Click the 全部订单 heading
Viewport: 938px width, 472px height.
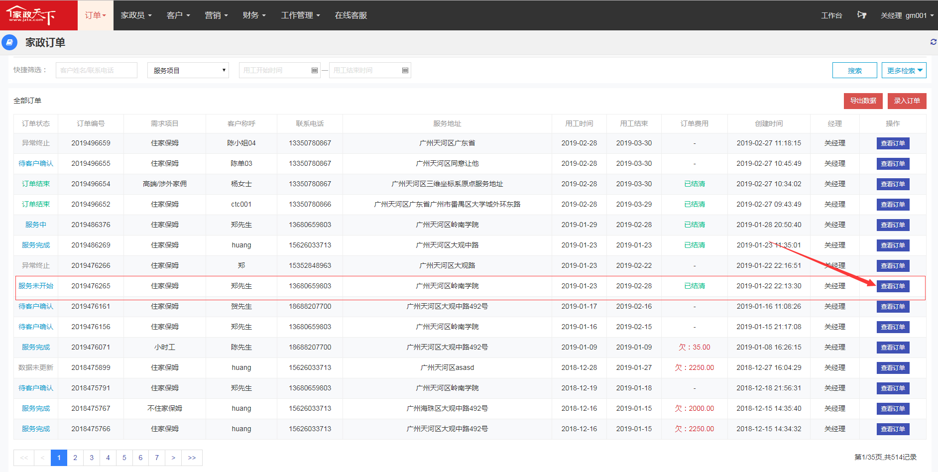(x=27, y=101)
